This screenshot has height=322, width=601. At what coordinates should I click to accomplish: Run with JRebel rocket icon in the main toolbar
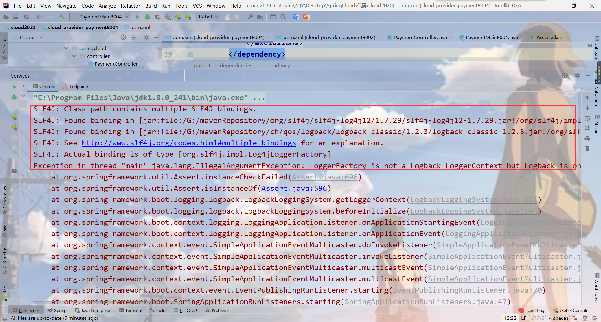178,17
